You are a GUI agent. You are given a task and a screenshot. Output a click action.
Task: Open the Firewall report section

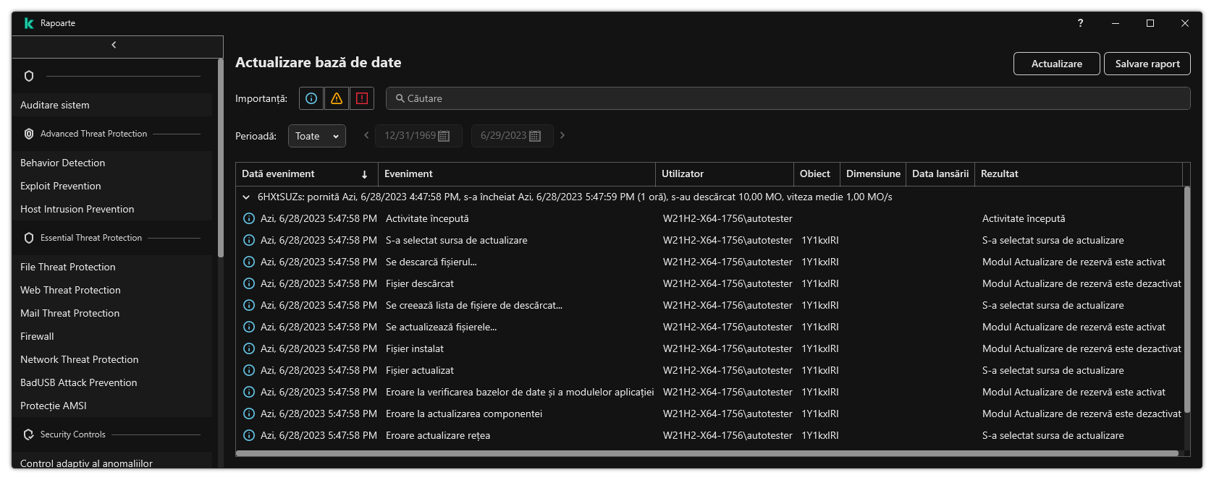click(37, 336)
